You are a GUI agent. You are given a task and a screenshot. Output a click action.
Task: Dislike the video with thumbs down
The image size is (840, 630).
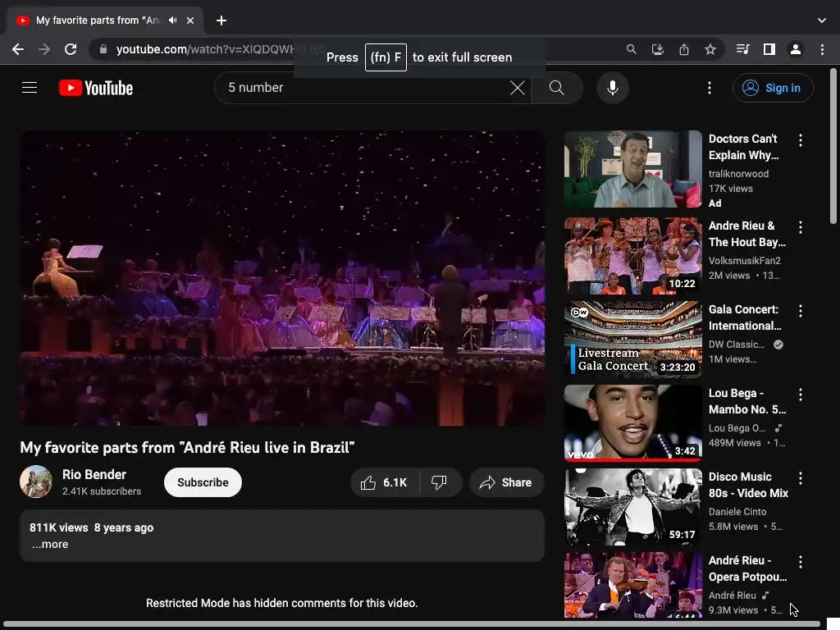click(440, 482)
